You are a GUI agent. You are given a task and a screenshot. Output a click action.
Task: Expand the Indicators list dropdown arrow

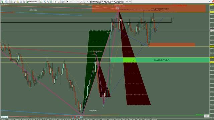[64, 2]
